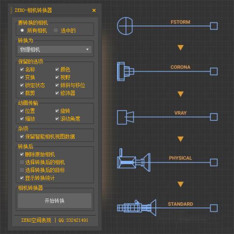The height and width of the screenshot is (234, 234).
Task: Click the dropdown arrow under 转换为
Action: pos(88,50)
